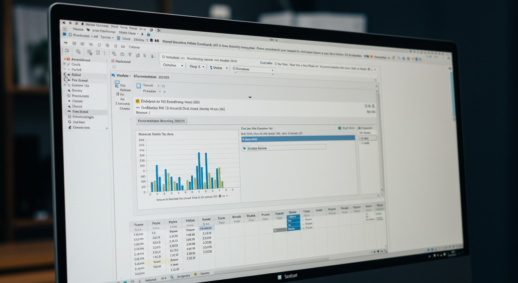Viewport: 518px width, 283px height.
Task: Expand the sidebar list using the bottom chevron
Action: 107,128
